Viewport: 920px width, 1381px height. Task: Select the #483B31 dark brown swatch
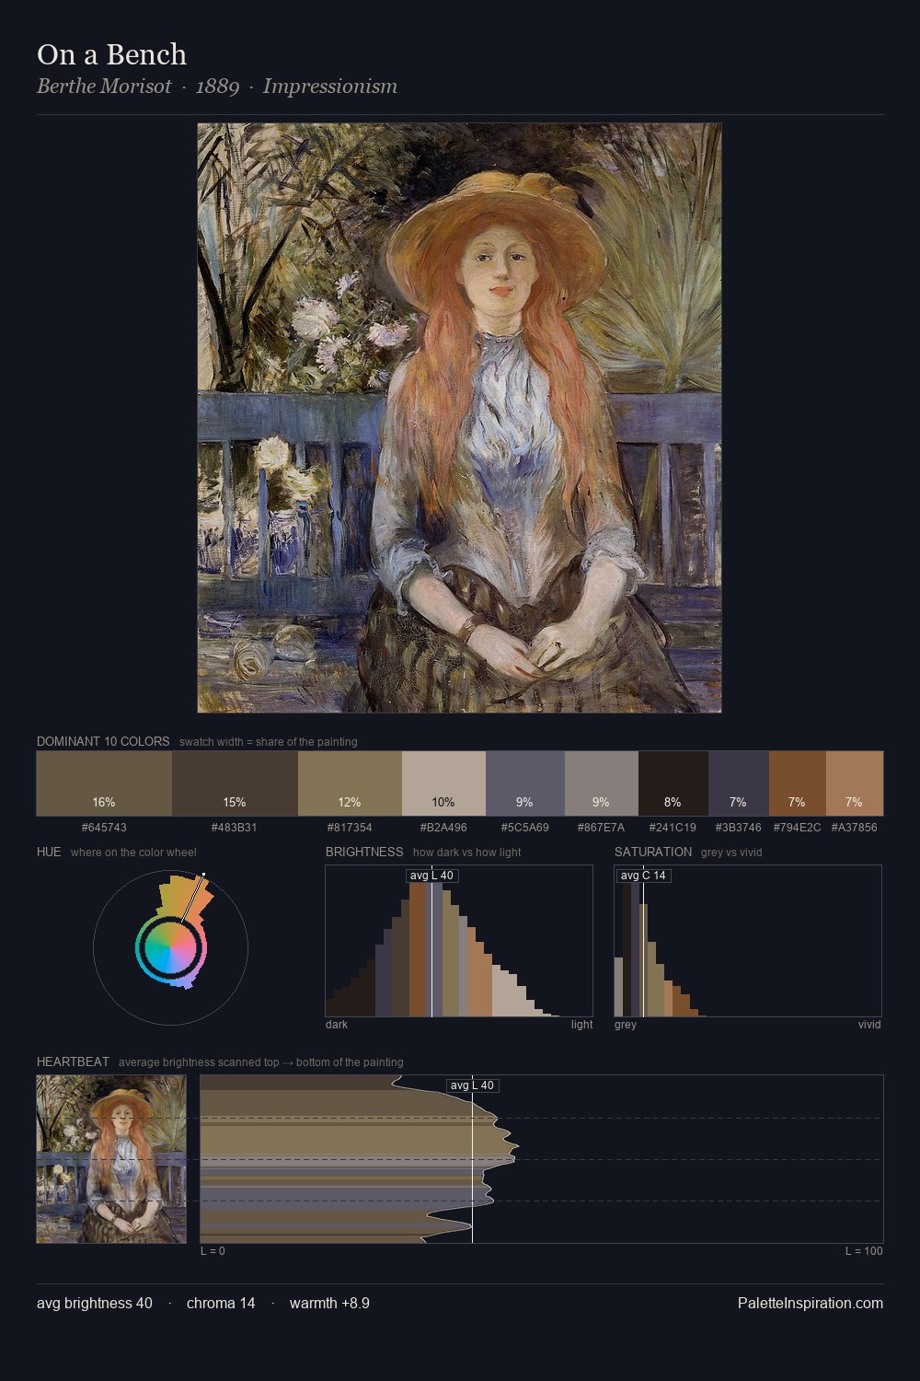235,783
